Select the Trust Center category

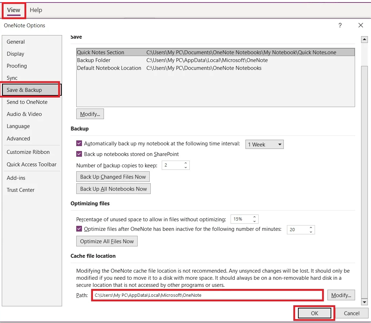pyautogui.click(x=21, y=190)
